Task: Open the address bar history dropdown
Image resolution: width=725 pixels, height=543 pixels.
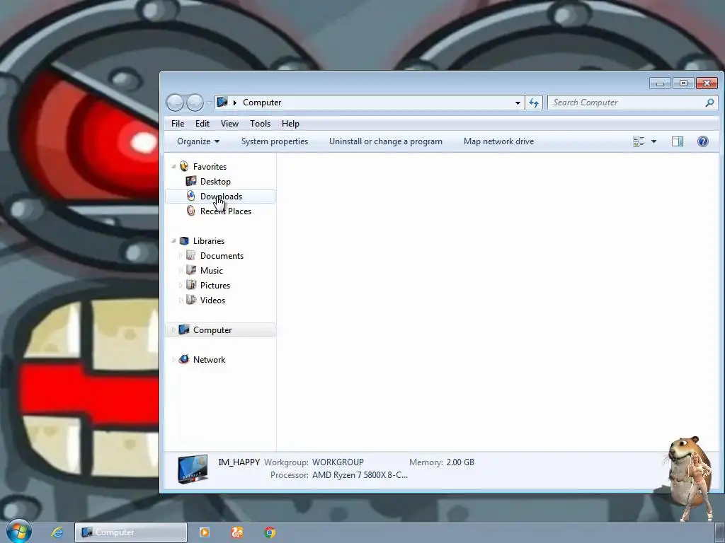Action: [518, 103]
